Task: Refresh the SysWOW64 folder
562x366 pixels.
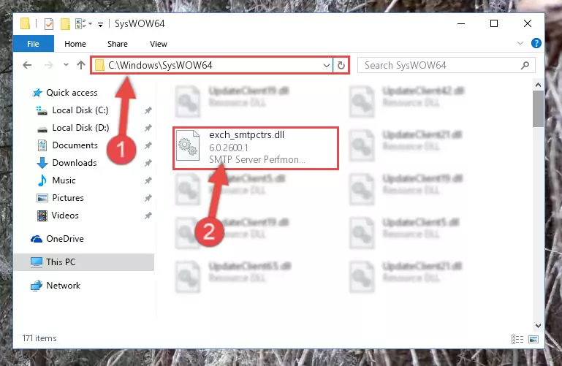Action: [341, 65]
